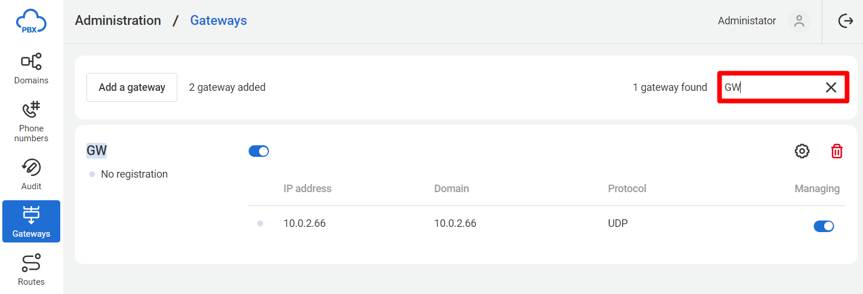This screenshot has width=863, height=294.
Task: Click the GW gateway name
Action: pos(97,150)
